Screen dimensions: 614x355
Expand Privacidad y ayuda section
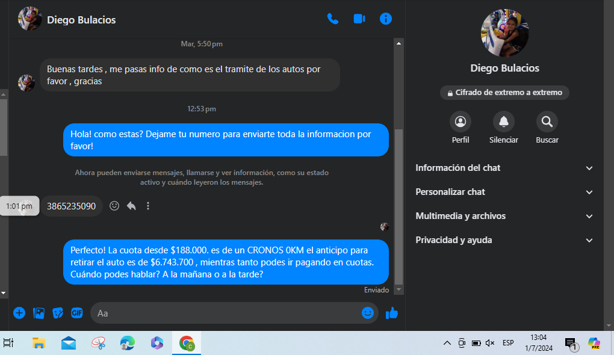point(504,240)
